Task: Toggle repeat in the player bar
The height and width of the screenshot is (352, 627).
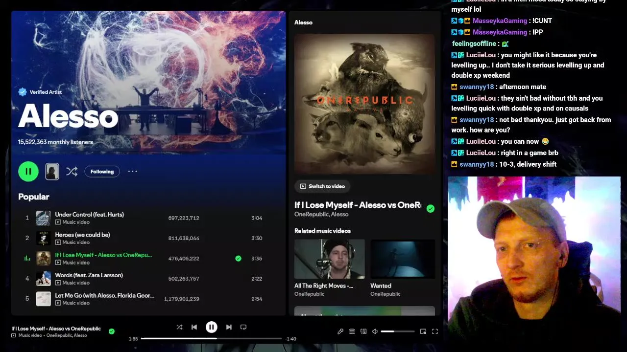Action: [x=243, y=327]
